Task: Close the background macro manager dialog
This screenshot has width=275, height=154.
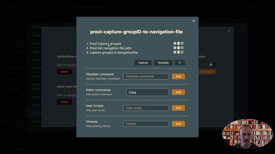Action: click(229, 31)
